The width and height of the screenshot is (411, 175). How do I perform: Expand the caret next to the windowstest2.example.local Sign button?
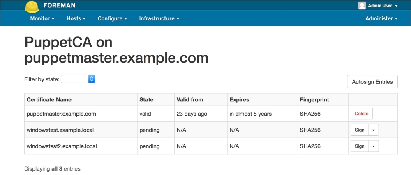coord(373,146)
